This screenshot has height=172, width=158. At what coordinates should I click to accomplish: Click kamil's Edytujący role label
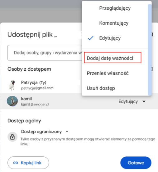click(x=128, y=101)
